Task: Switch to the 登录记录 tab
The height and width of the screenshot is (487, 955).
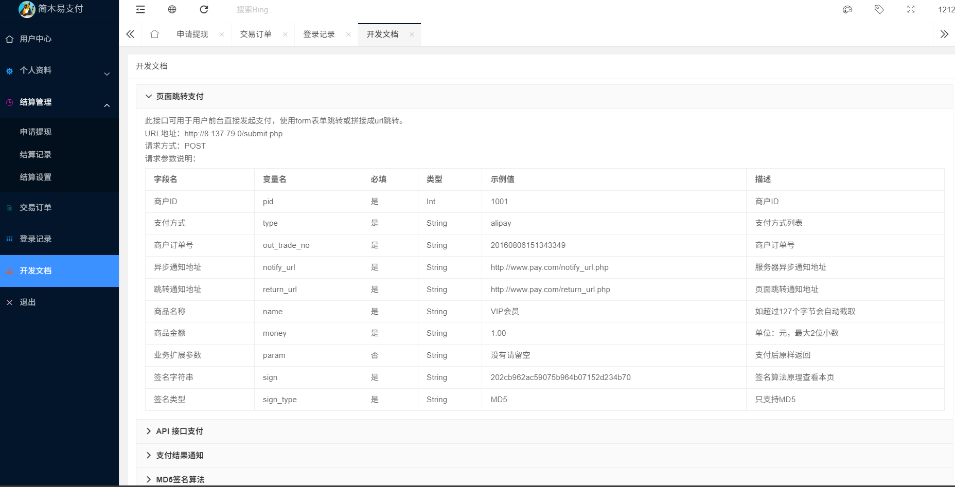Action: (x=319, y=34)
